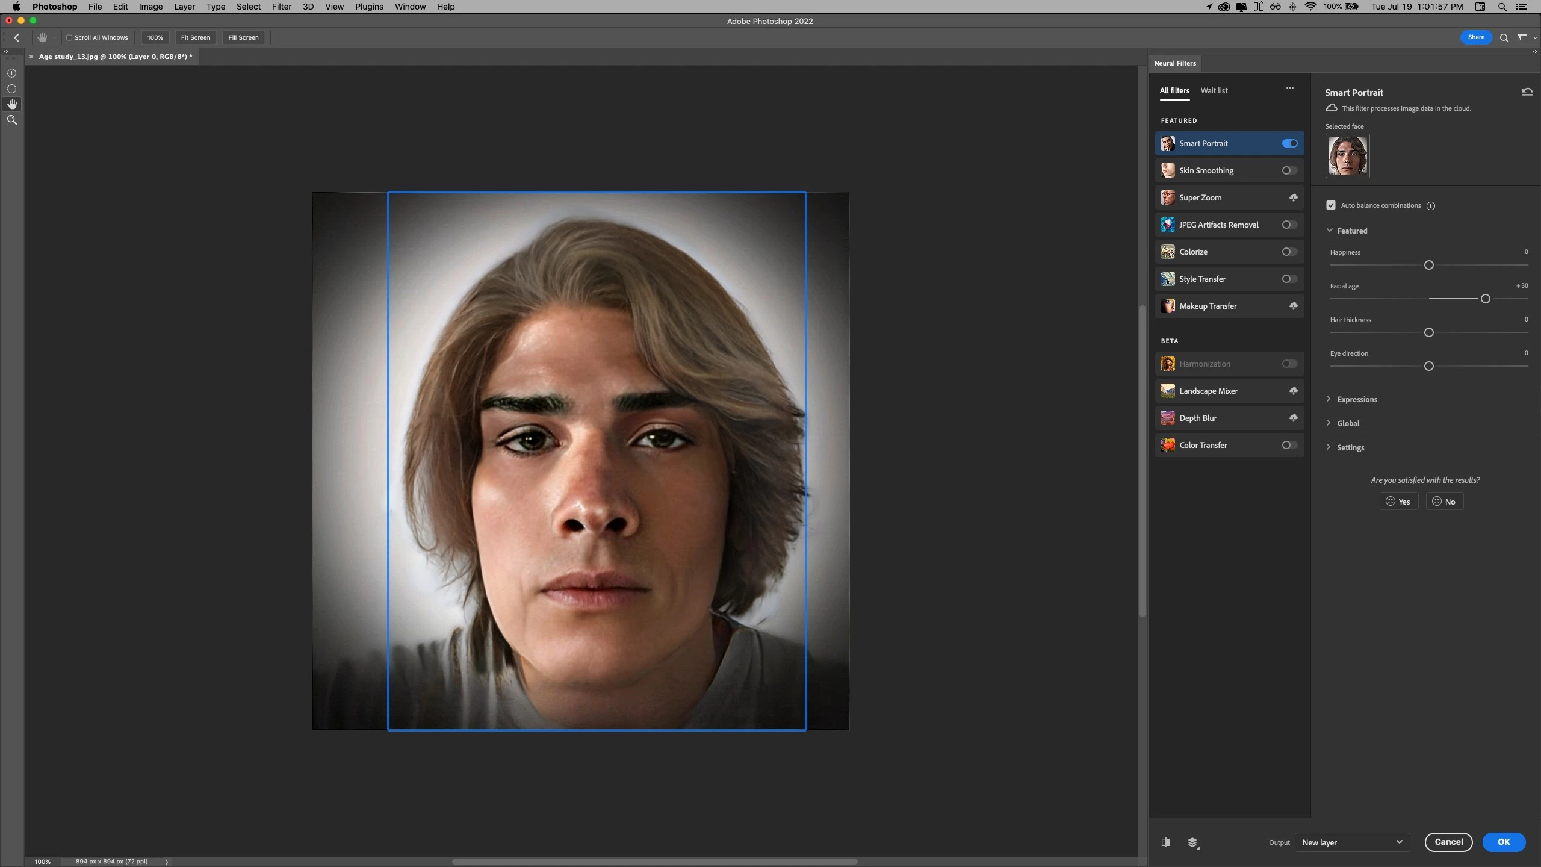Open the three-dot filters options menu
Viewport: 1541px width, 867px height.
pyautogui.click(x=1290, y=89)
